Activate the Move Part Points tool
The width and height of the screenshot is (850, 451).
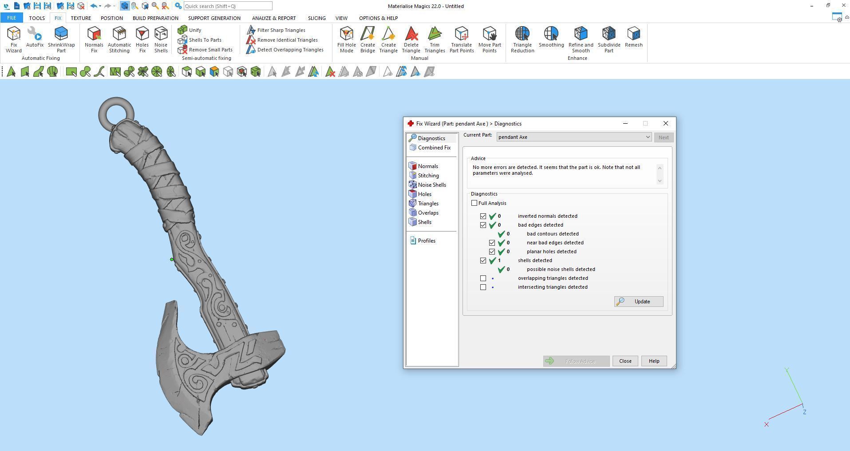tap(490, 39)
